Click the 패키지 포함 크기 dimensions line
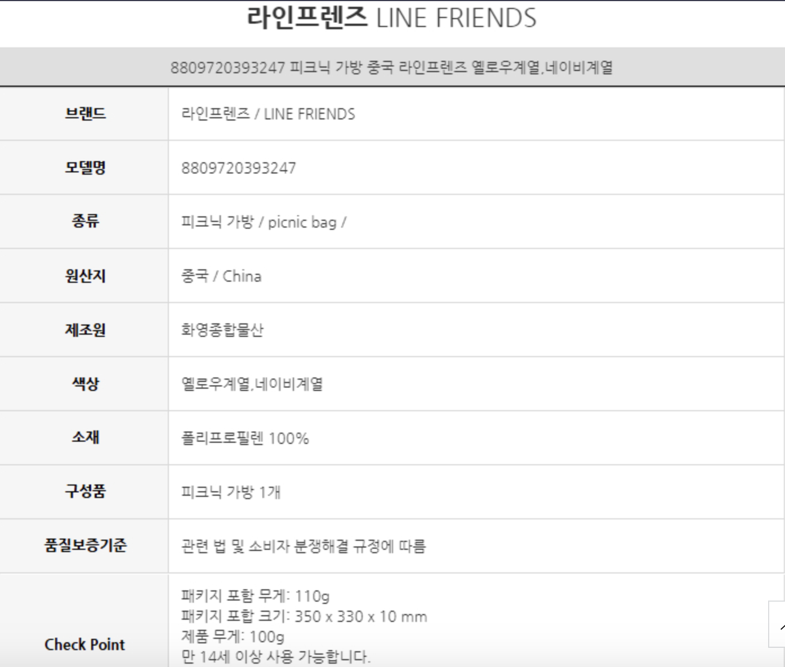 [x=304, y=616]
